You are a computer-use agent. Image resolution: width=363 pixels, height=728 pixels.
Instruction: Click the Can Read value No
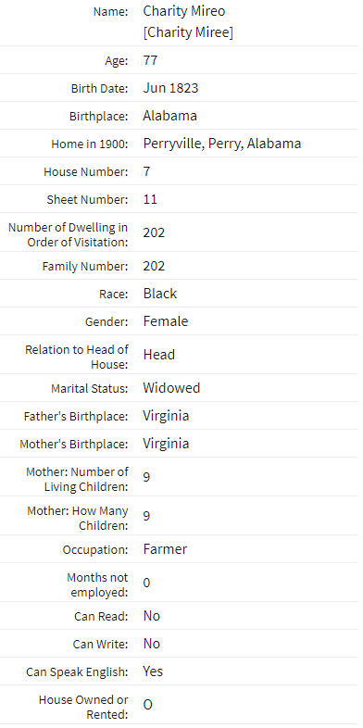(151, 616)
